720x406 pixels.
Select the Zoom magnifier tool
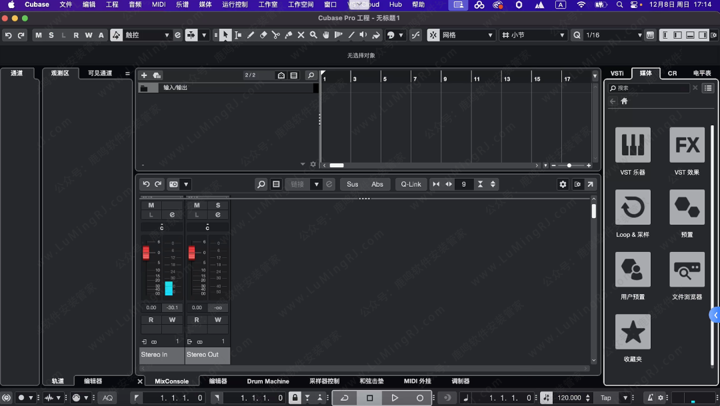click(313, 35)
